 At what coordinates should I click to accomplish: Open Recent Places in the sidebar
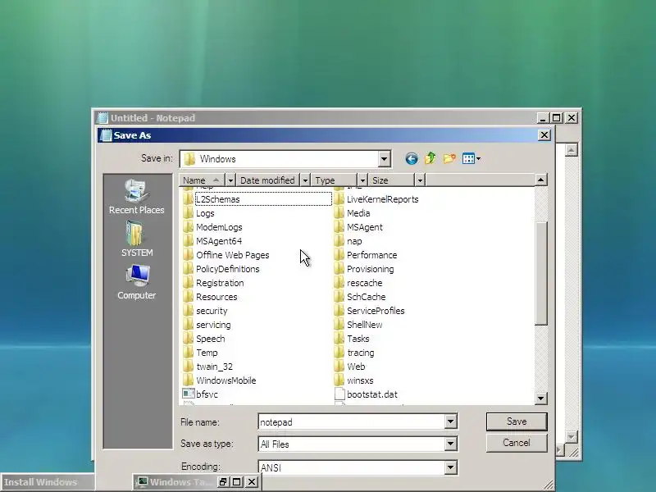136,197
